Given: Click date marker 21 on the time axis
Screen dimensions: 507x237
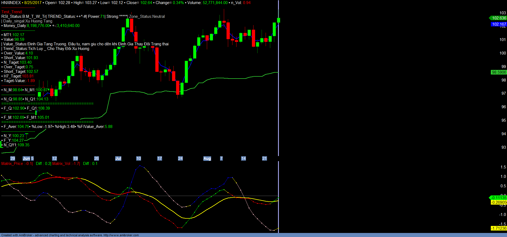Looking at the screenshot, I should (265, 158).
